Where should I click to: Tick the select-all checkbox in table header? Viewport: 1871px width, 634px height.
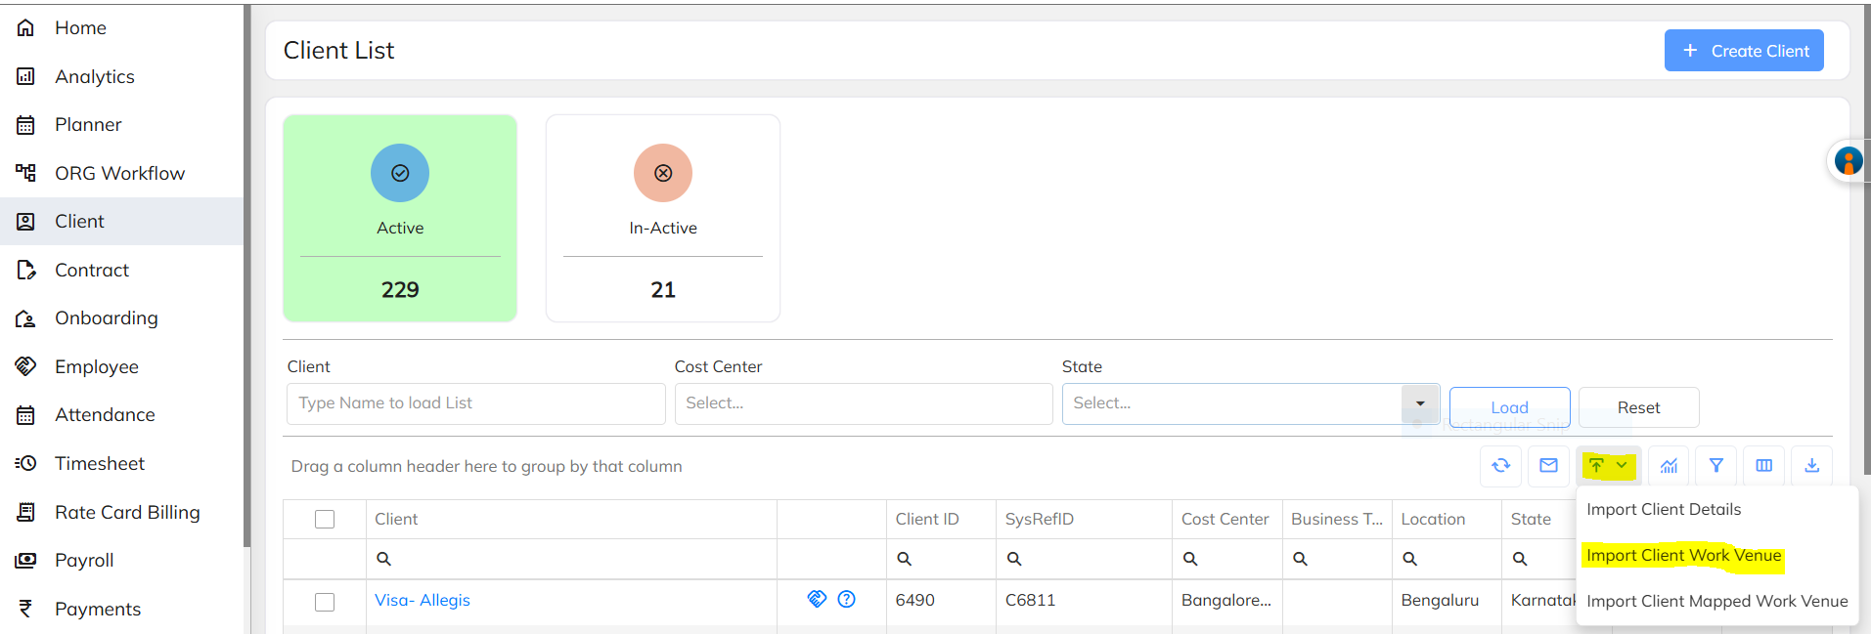[x=325, y=519]
